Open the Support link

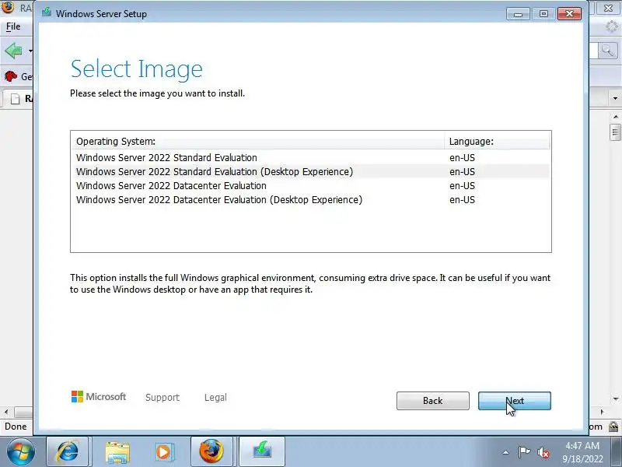click(162, 398)
